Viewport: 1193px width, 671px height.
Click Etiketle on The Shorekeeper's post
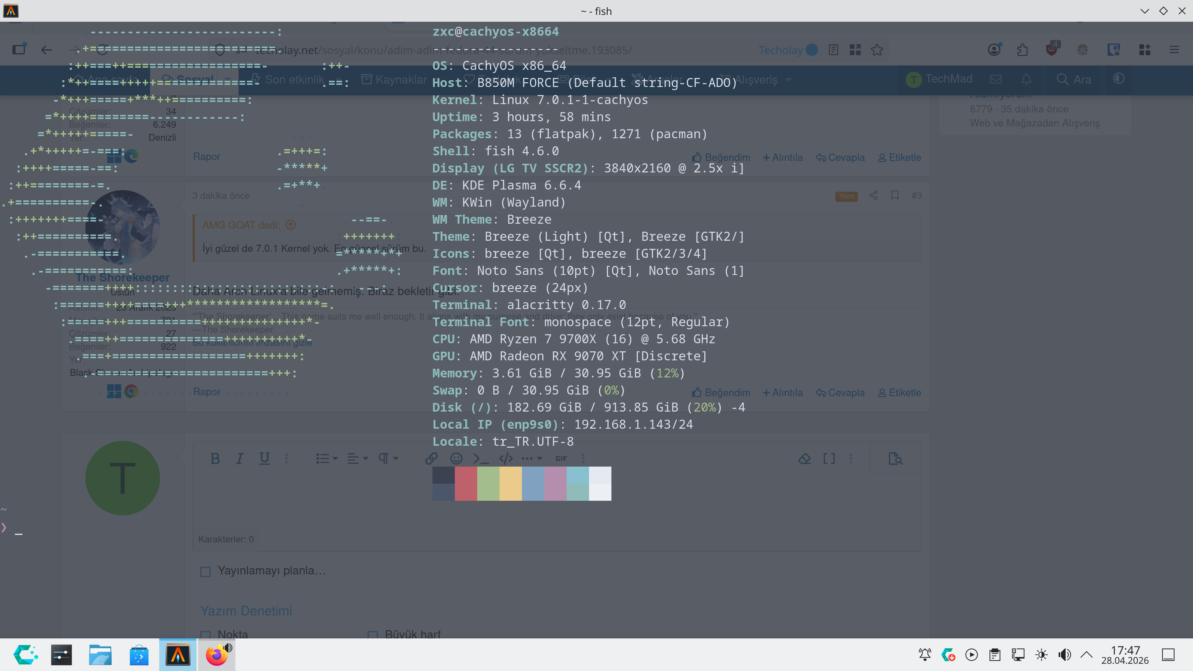[899, 393]
